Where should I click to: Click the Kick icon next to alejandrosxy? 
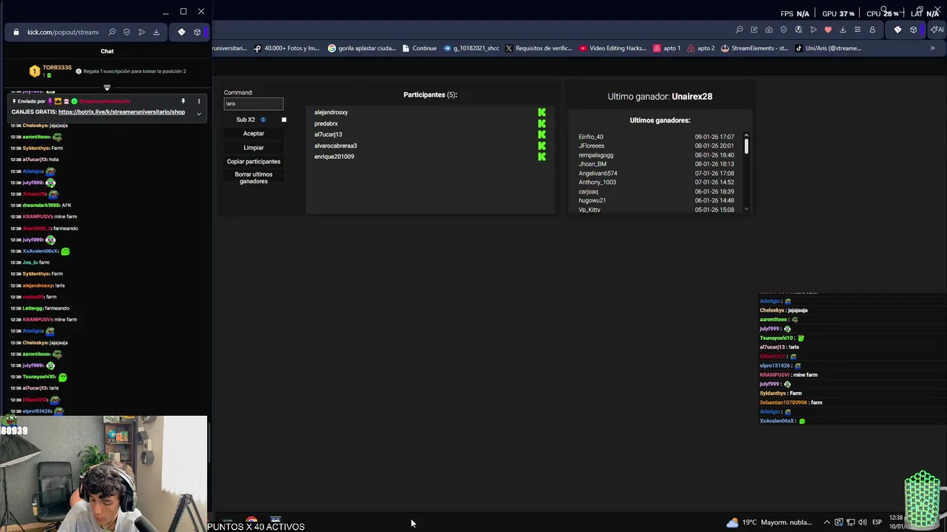(x=542, y=112)
